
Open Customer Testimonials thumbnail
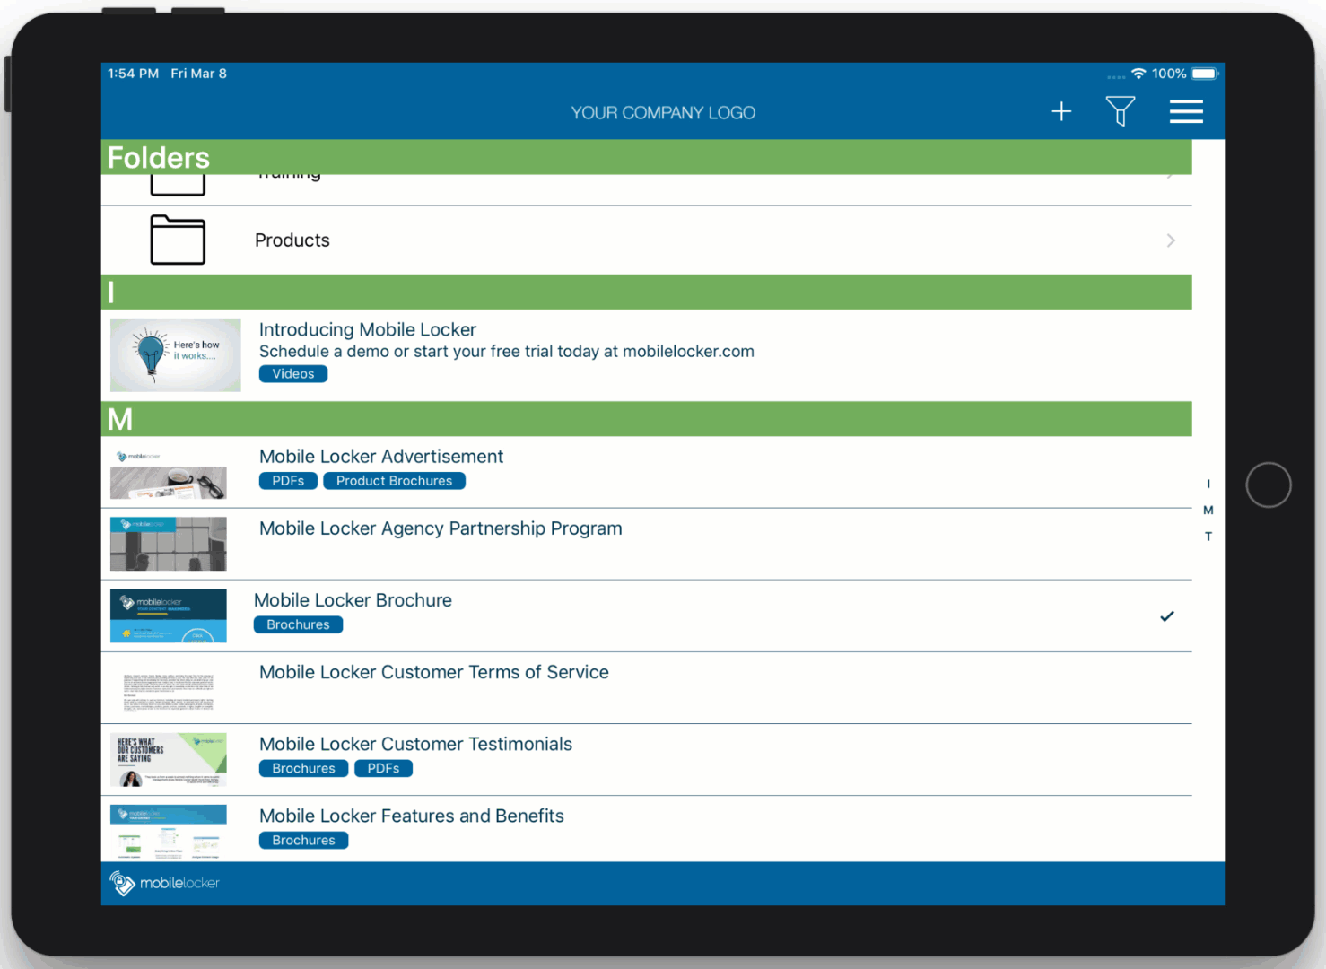pyautogui.click(x=169, y=760)
